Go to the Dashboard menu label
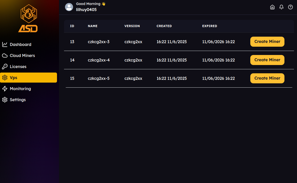 point(21,44)
